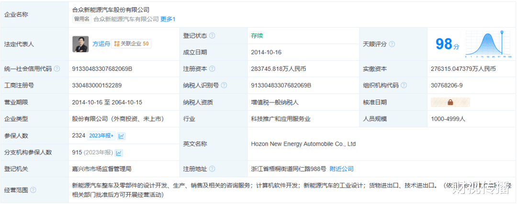Screen dimensions: 517x204
Task: Click establishment date 2014-10-16
Action: pyautogui.click(x=266, y=52)
